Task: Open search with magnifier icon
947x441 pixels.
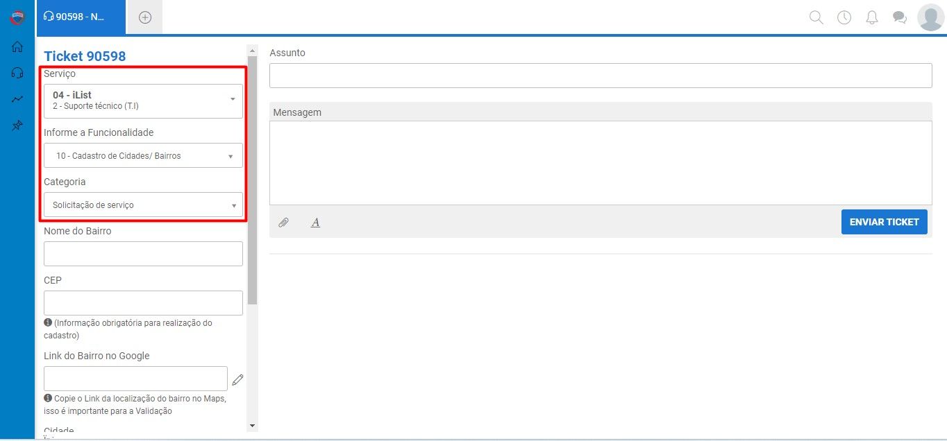Action: click(x=816, y=17)
